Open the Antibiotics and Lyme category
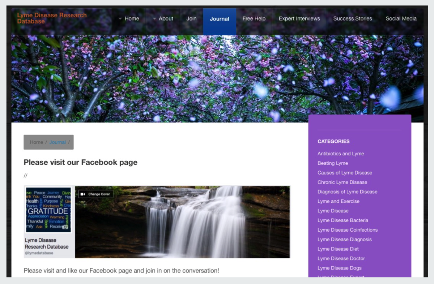Image resolution: width=434 pixels, height=284 pixels. [x=341, y=154]
